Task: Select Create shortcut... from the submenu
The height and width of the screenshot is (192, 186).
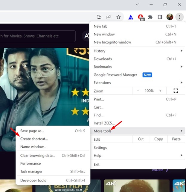Action: (34, 139)
